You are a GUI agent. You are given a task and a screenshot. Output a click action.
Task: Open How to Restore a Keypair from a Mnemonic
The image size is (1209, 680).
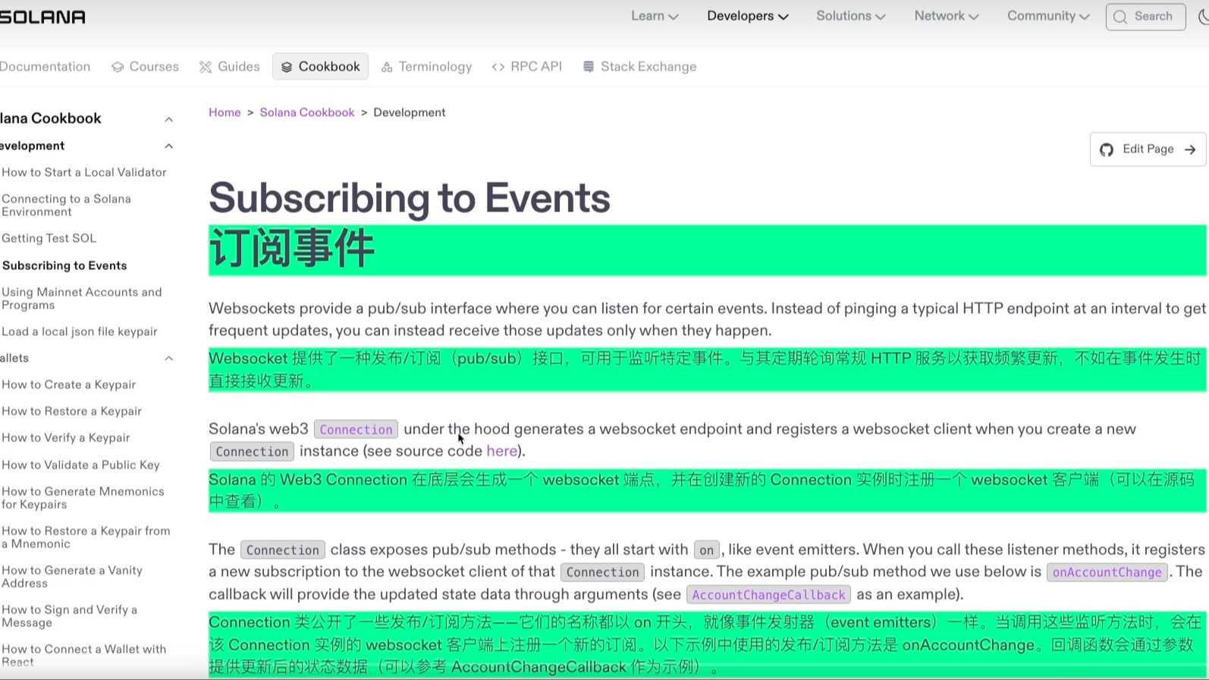click(x=86, y=537)
